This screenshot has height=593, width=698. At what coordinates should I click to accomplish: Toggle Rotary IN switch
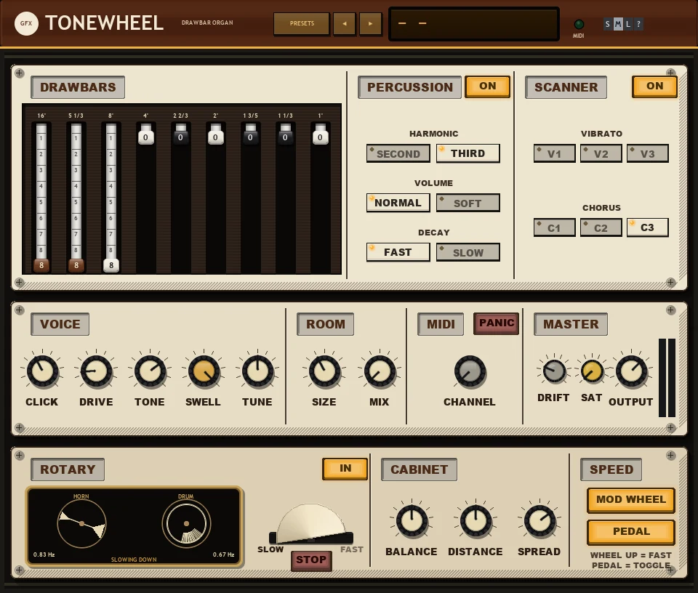pyautogui.click(x=345, y=469)
